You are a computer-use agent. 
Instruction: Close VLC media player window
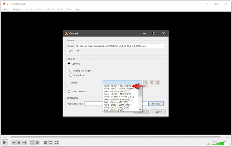226,4
